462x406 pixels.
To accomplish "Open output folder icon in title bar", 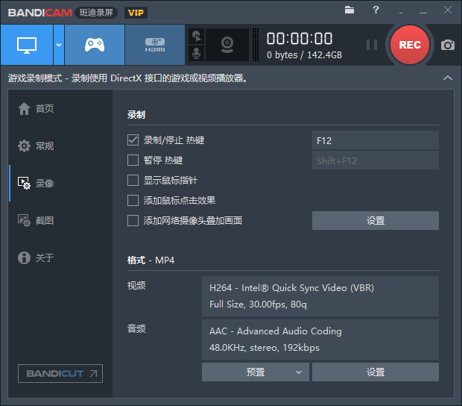I will click(x=349, y=10).
